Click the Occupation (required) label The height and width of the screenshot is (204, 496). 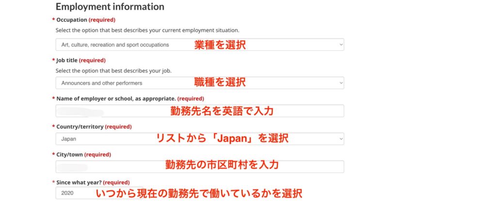(86, 20)
